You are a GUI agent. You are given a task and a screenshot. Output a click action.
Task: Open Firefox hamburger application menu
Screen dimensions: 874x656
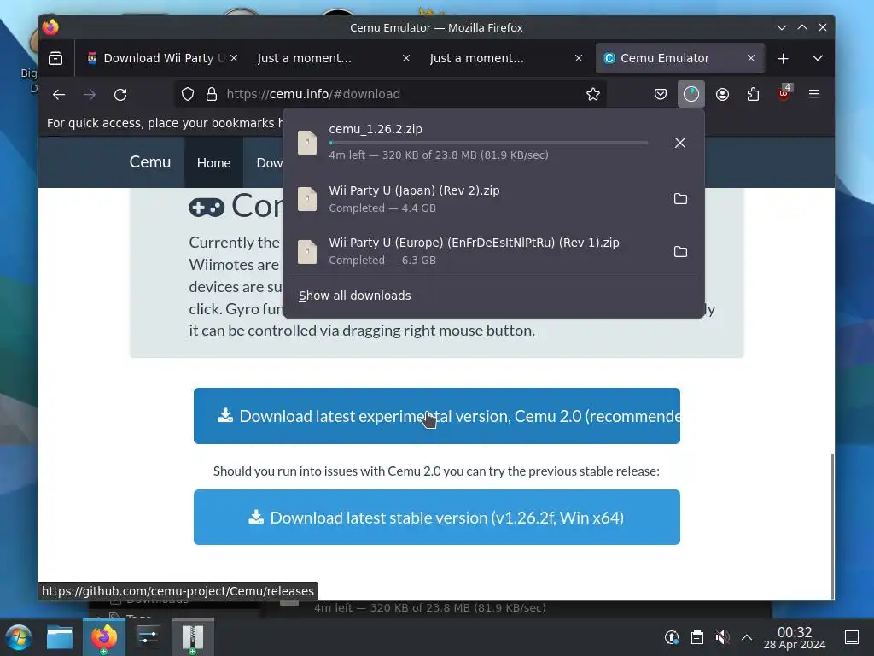814,94
